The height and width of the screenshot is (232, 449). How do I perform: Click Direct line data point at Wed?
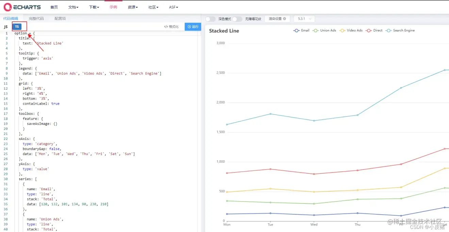(x=314, y=174)
